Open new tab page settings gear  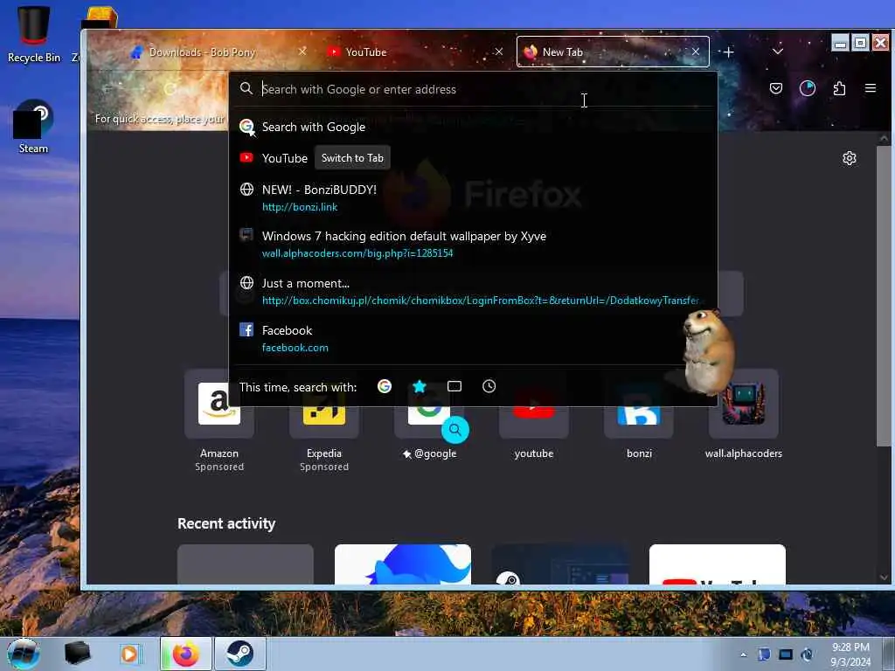(x=850, y=158)
